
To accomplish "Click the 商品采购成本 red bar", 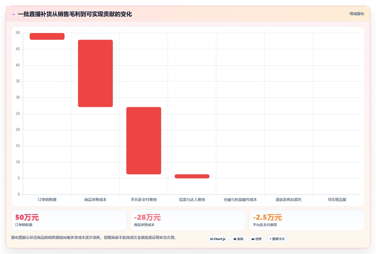I will tap(96, 73).
